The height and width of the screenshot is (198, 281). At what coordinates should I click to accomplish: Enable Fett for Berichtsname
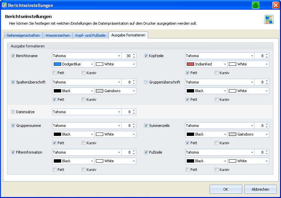click(x=54, y=73)
